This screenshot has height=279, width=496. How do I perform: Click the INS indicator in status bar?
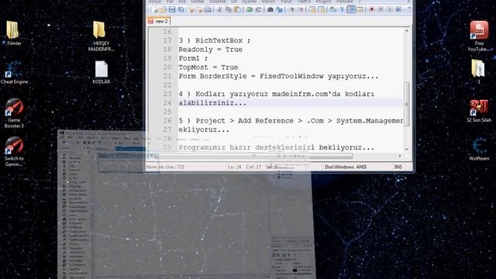tap(398, 167)
